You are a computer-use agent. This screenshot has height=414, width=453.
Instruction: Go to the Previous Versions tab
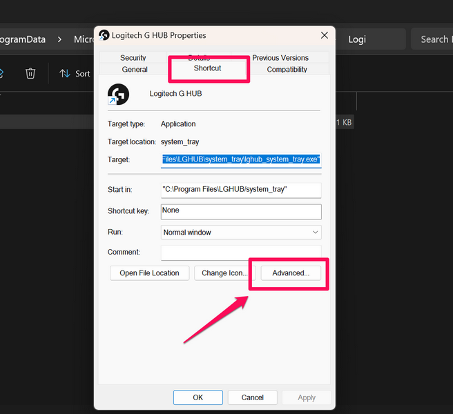click(280, 58)
